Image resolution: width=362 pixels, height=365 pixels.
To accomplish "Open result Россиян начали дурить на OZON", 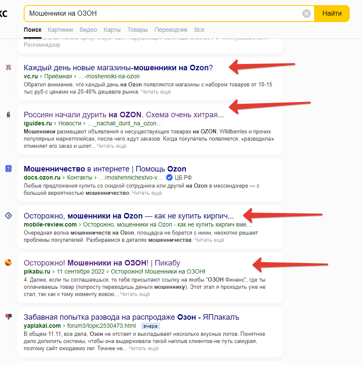I will click(124, 115).
